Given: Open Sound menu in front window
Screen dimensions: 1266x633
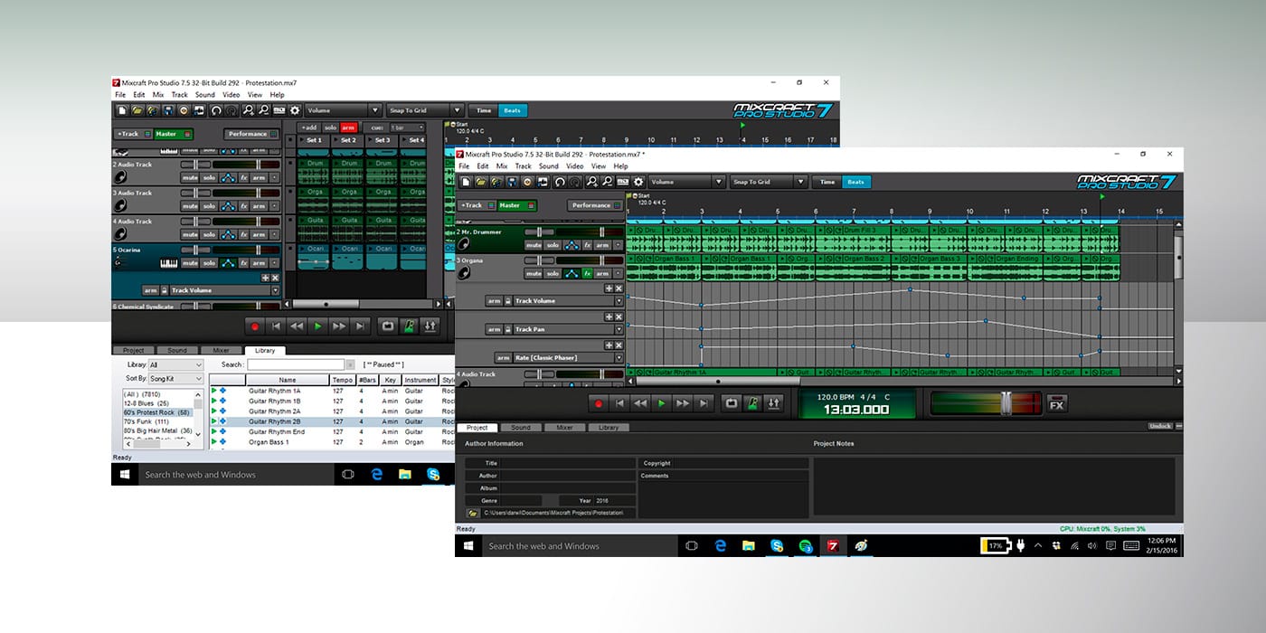Looking at the screenshot, I should tap(549, 166).
